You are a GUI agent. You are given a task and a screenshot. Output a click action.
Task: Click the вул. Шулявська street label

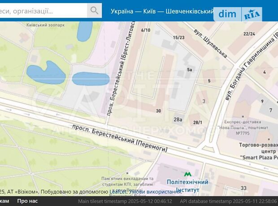tap(210, 43)
